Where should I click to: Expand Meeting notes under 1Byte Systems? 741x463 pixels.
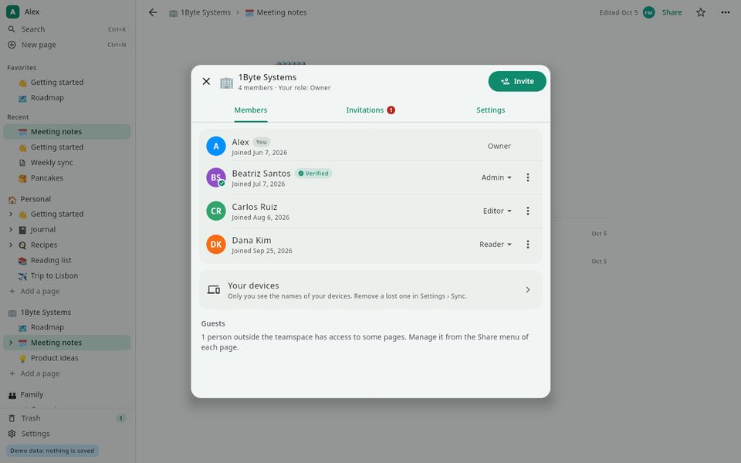(11, 343)
